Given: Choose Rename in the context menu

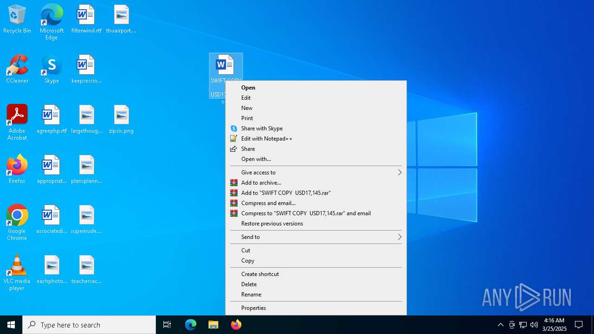Looking at the screenshot, I should pos(316,295).
